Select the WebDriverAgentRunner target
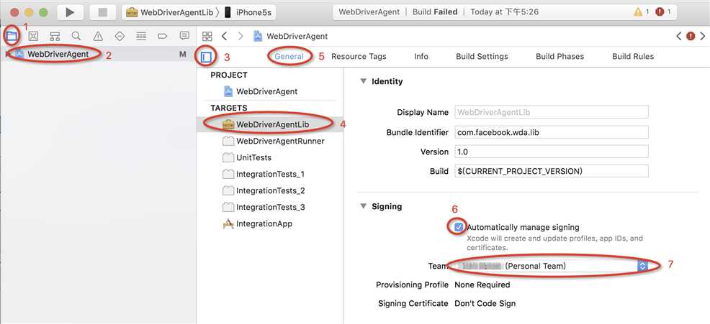Image resolution: width=710 pixels, height=324 pixels. coord(279,141)
